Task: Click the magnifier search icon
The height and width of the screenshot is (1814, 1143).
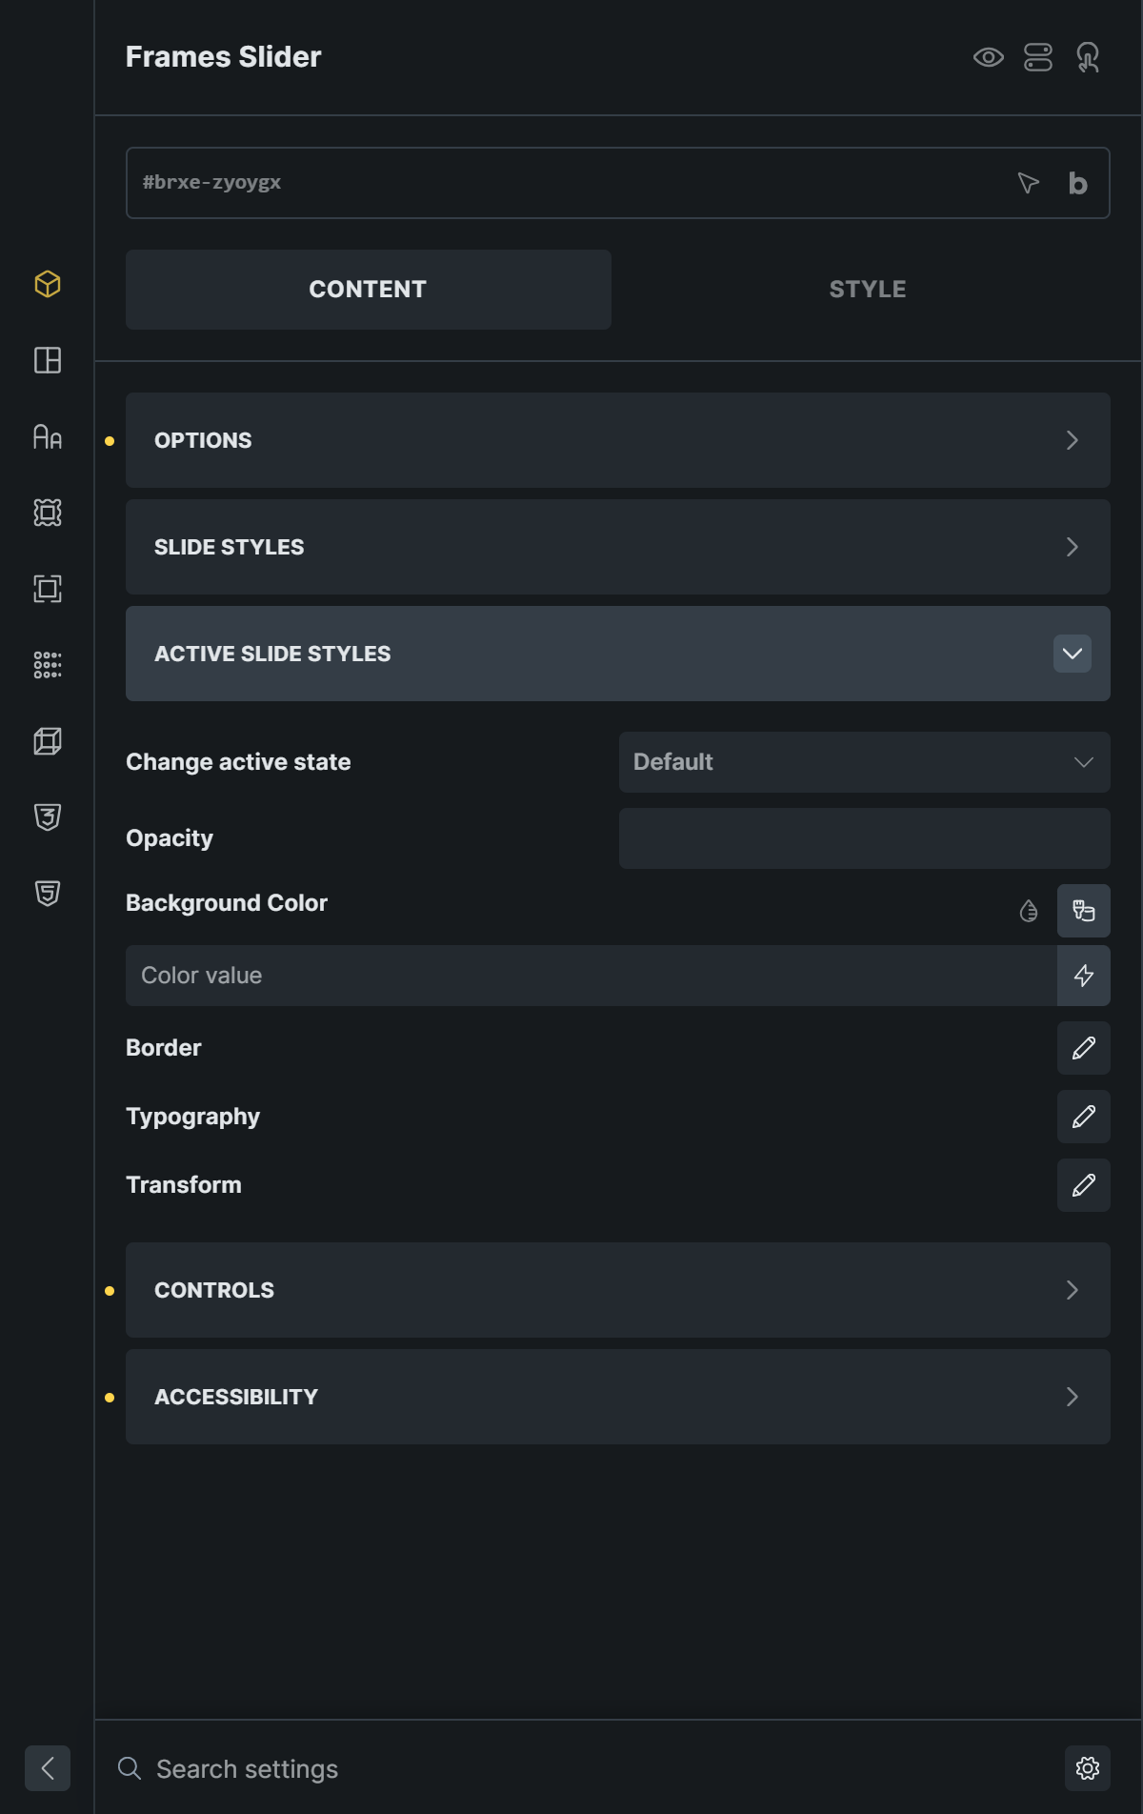Action: click(130, 1768)
